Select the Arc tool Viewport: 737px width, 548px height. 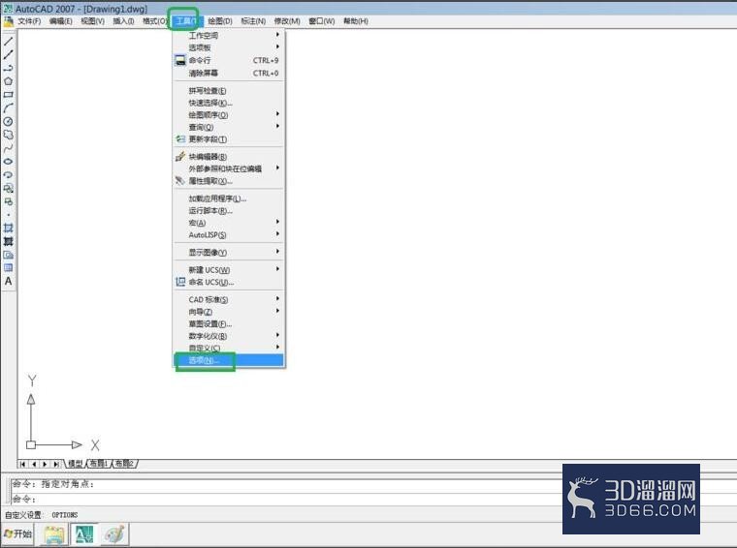(8, 107)
